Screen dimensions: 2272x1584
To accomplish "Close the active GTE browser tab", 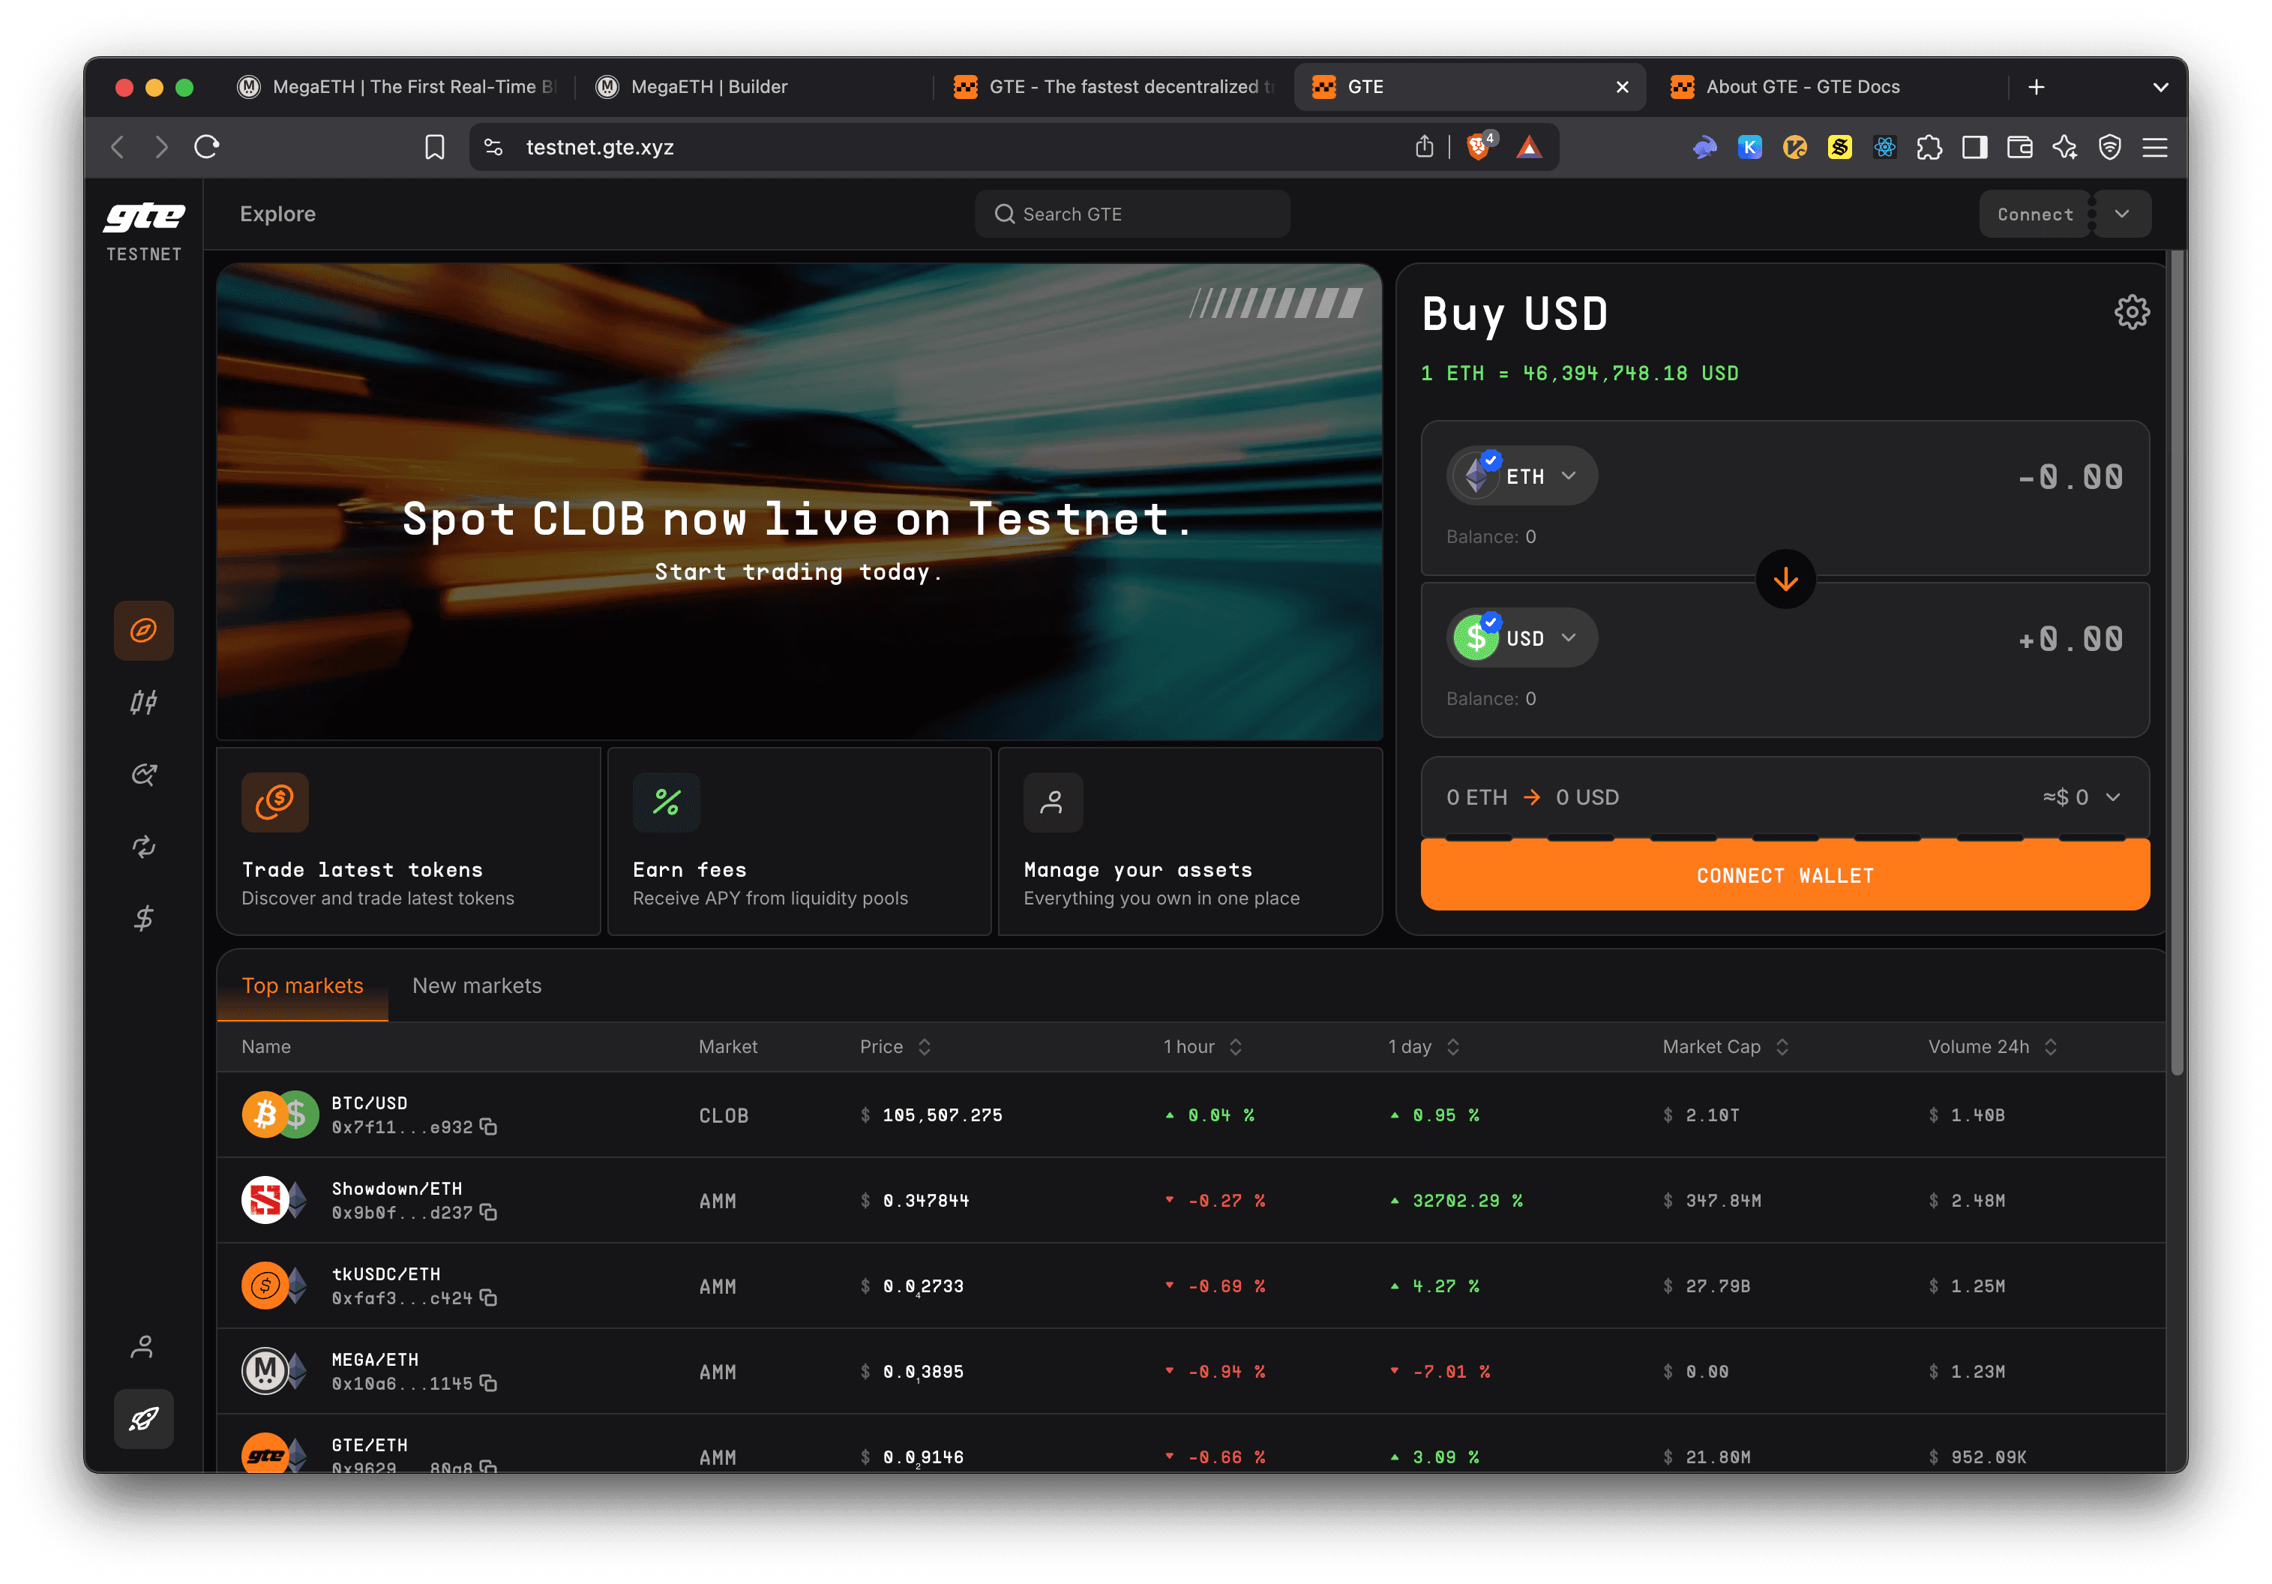I will (1622, 87).
